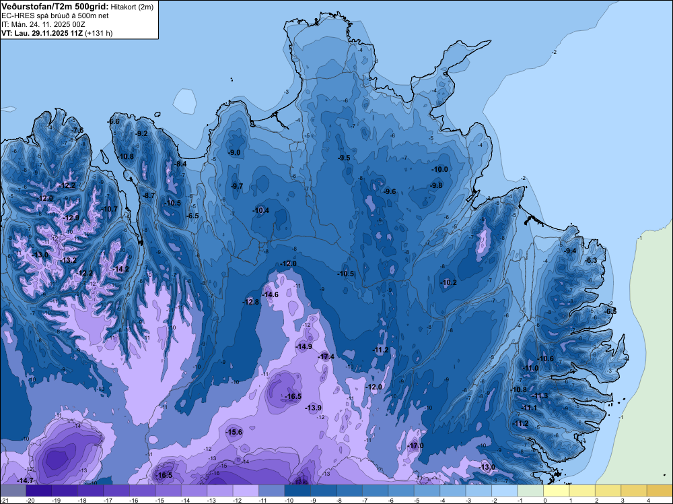Image resolution: width=673 pixels, height=504 pixels.
Task: Select the -9.7 temperature label
Action: [236, 186]
